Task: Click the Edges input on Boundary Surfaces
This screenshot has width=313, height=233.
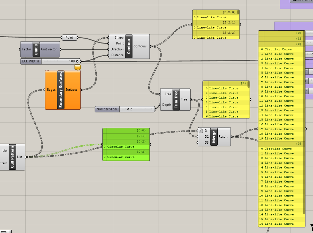Action: pos(51,90)
